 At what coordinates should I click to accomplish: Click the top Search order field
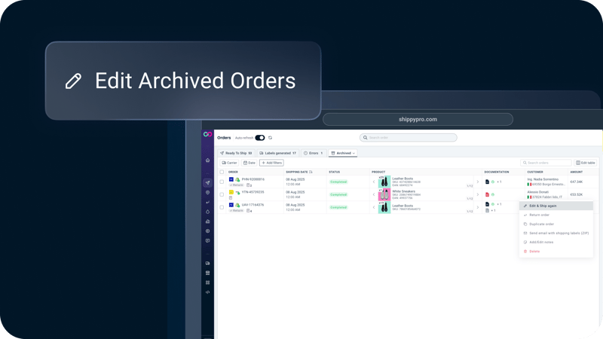pos(409,138)
